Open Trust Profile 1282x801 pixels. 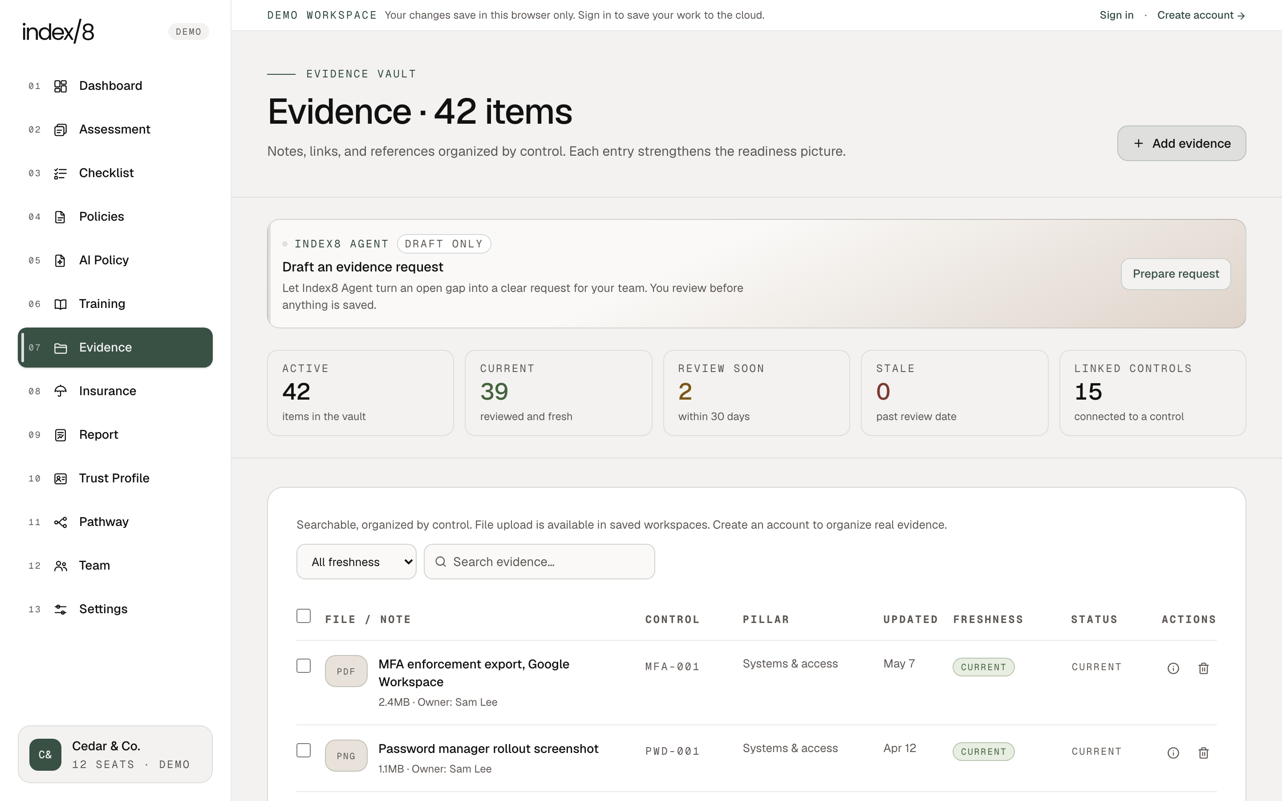point(115,478)
